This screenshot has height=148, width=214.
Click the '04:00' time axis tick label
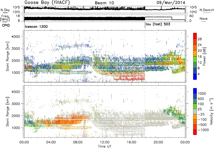[x=51, y=142]
